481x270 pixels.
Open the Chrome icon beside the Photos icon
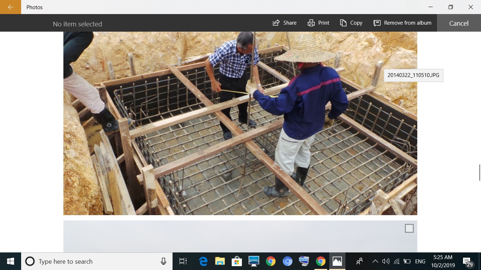(x=320, y=261)
